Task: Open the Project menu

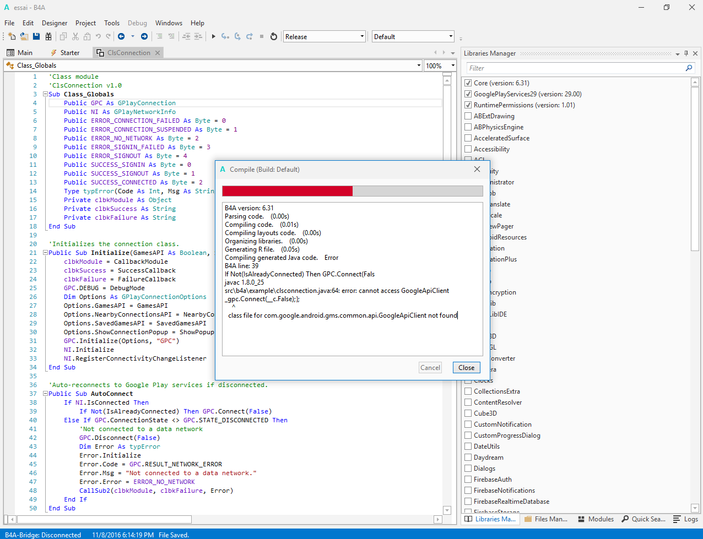Action: tap(85, 23)
